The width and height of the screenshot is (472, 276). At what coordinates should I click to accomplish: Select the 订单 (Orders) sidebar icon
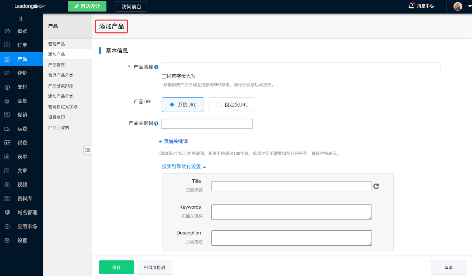point(7,45)
